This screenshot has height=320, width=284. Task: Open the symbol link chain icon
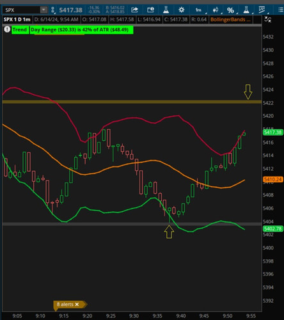53,10
